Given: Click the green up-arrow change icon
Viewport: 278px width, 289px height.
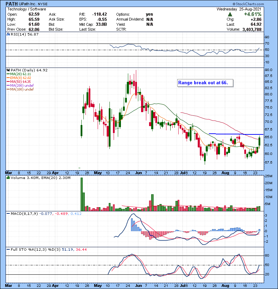Looking at the screenshot, I should point(230,14).
